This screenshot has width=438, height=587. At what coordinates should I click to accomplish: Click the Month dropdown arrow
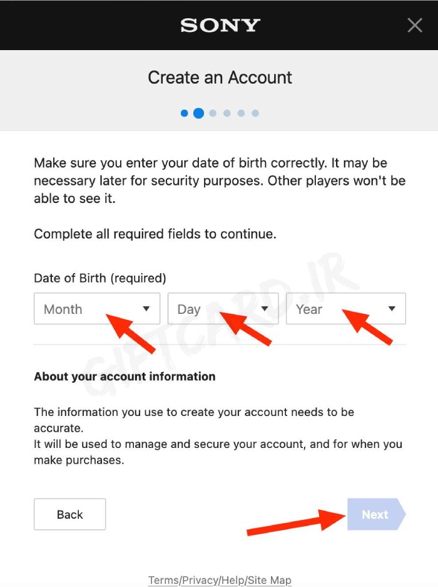pyautogui.click(x=146, y=308)
